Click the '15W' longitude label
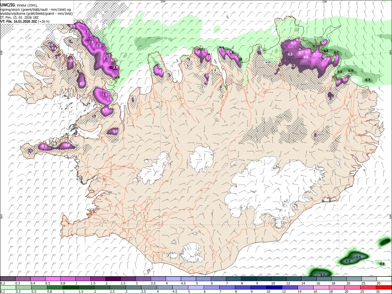 pyautogui.click(x=324, y=2)
